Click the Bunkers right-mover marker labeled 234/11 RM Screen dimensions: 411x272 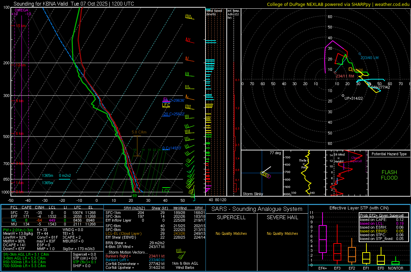(x=335, y=73)
